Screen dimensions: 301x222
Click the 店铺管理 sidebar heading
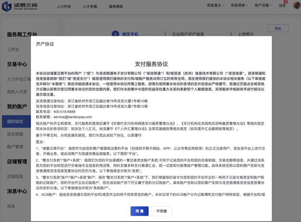pyautogui.click(x=17, y=162)
